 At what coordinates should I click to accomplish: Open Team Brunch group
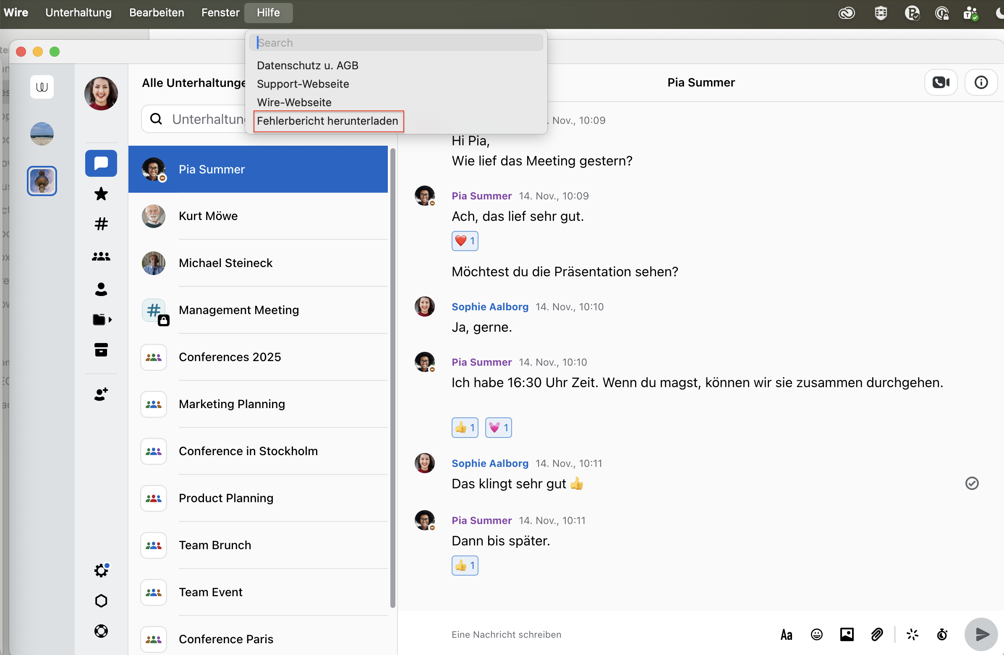[258, 545]
